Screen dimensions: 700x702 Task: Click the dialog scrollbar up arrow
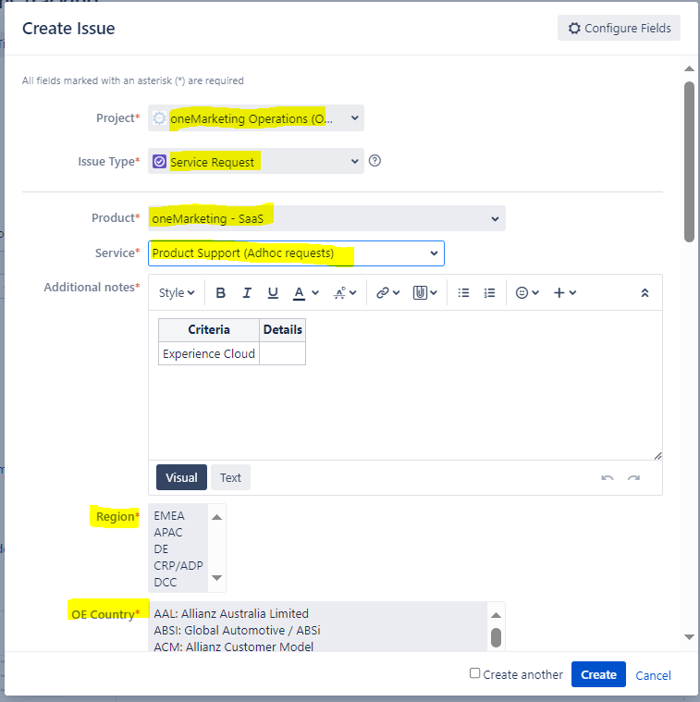[x=689, y=69]
